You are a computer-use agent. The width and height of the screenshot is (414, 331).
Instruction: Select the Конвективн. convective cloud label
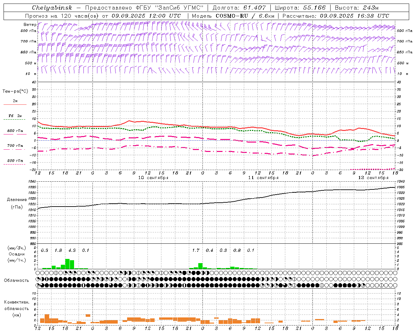click(x=16, y=302)
